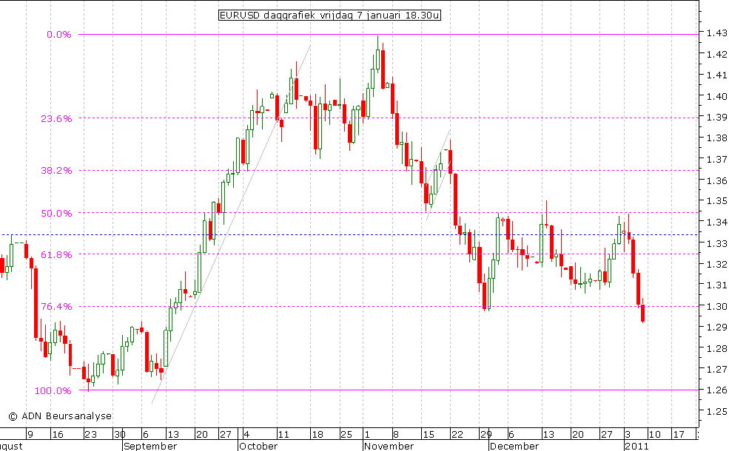
Task: Click the ADN Beursanalyse copyright text
Action: coord(60,416)
